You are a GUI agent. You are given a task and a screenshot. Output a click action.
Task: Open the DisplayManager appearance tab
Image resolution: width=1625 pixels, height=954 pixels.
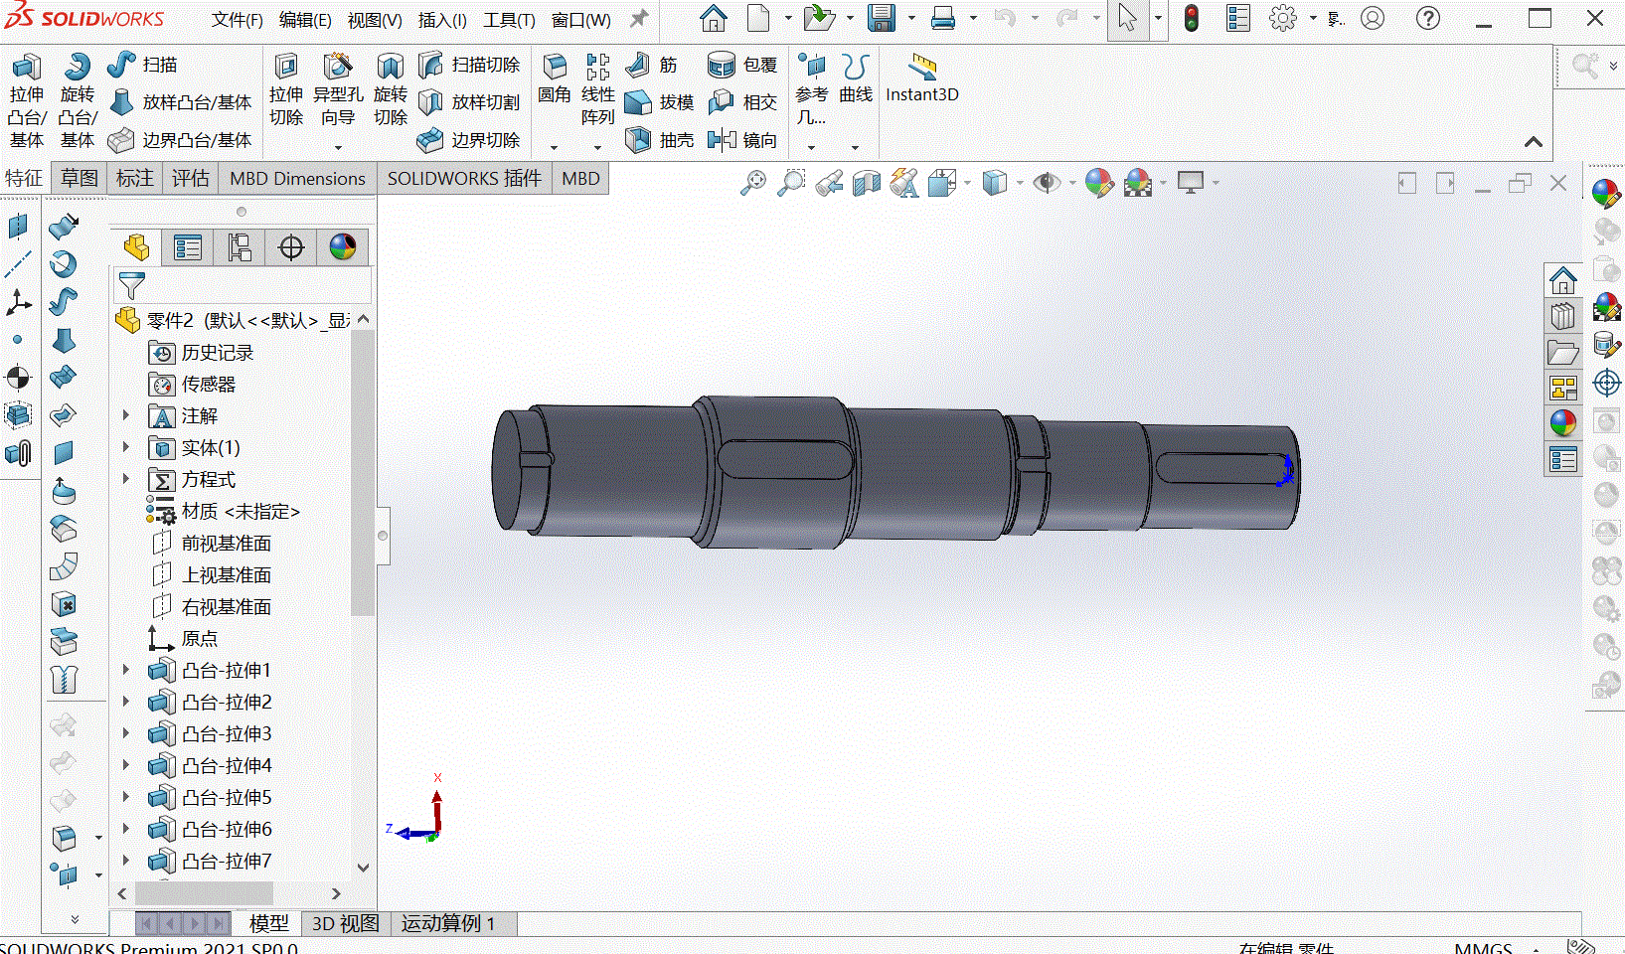coord(343,246)
